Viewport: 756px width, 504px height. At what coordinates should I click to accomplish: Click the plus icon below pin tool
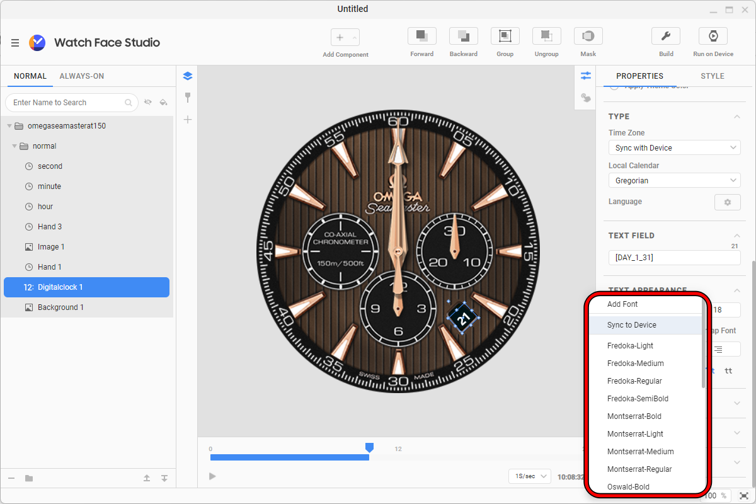click(187, 120)
